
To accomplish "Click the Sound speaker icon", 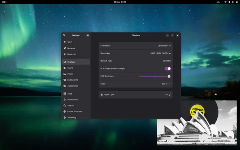I will coord(65,68).
